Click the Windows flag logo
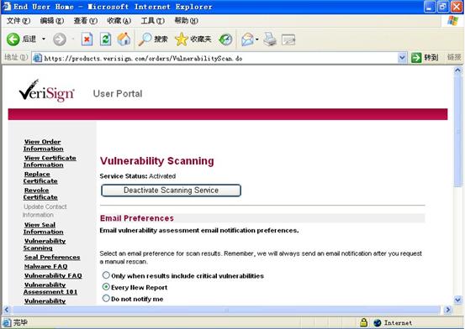This screenshot has width=465, height=329. [x=453, y=21]
